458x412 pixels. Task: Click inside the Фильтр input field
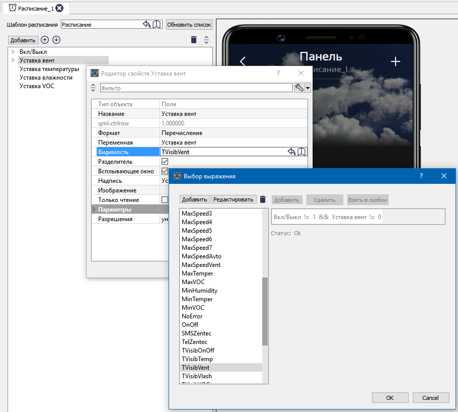coord(196,87)
